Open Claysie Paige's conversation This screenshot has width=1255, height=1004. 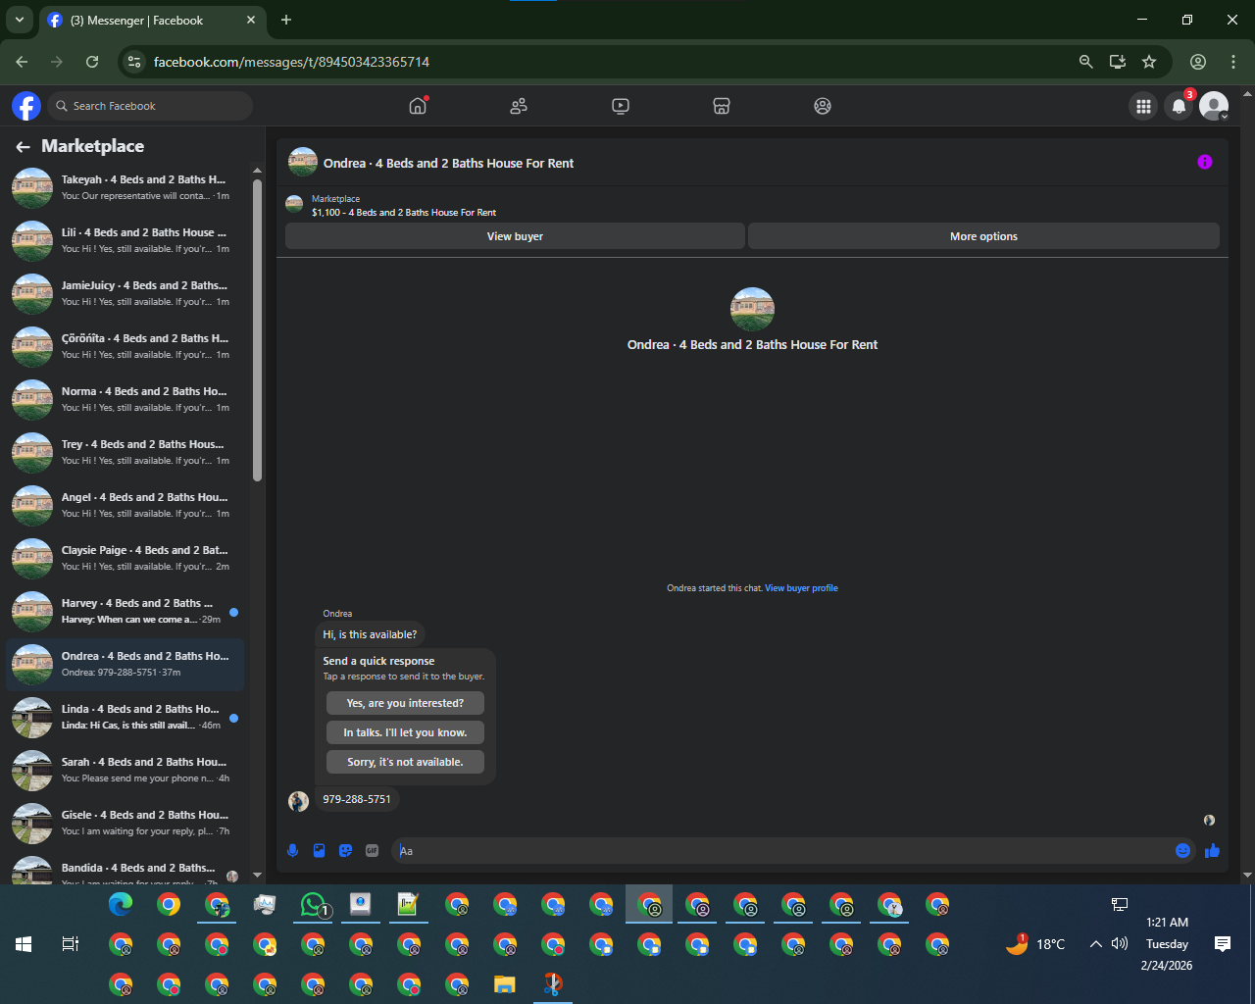coord(125,558)
